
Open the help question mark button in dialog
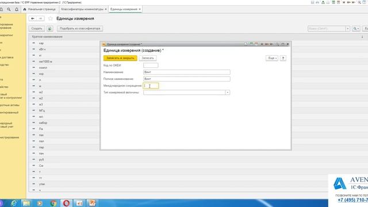(x=283, y=58)
